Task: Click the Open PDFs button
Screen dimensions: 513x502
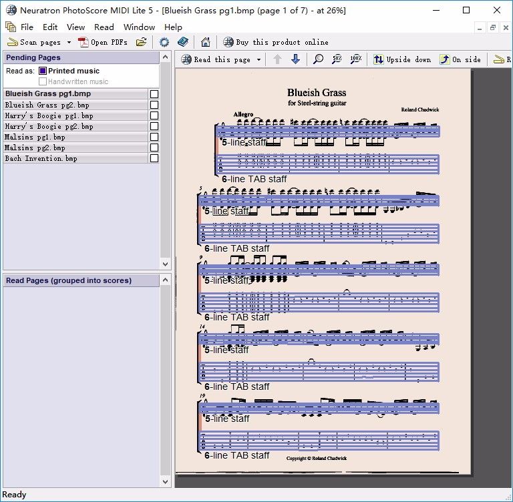Action: pyautogui.click(x=103, y=42)
